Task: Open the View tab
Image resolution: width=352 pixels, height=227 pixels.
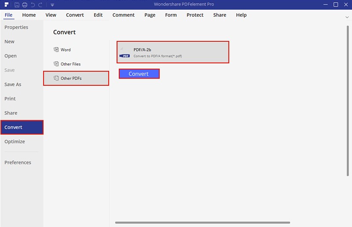Action: tap(51, 15)
